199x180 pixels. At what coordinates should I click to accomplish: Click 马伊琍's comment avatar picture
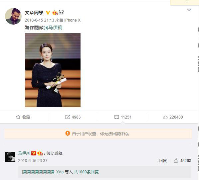coord(10,157)
